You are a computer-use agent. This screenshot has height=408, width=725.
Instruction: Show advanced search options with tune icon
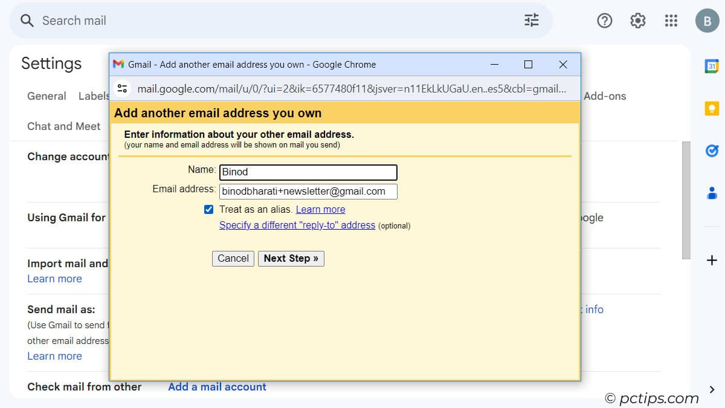531,20
